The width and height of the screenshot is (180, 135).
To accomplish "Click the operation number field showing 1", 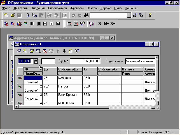I will [48, 61].
